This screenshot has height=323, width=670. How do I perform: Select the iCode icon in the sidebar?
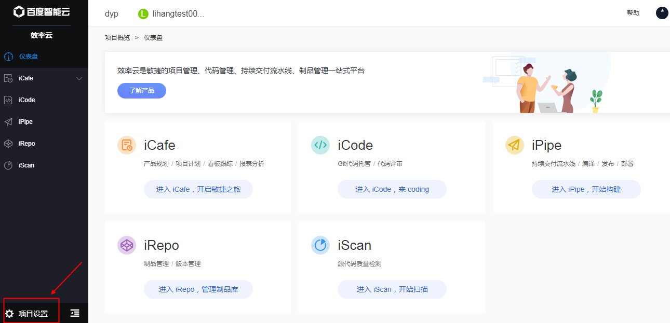click(8, 100)
